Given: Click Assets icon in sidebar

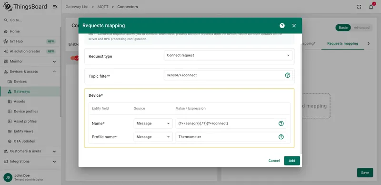Looking at the screenshot, I should click(10, 102).
